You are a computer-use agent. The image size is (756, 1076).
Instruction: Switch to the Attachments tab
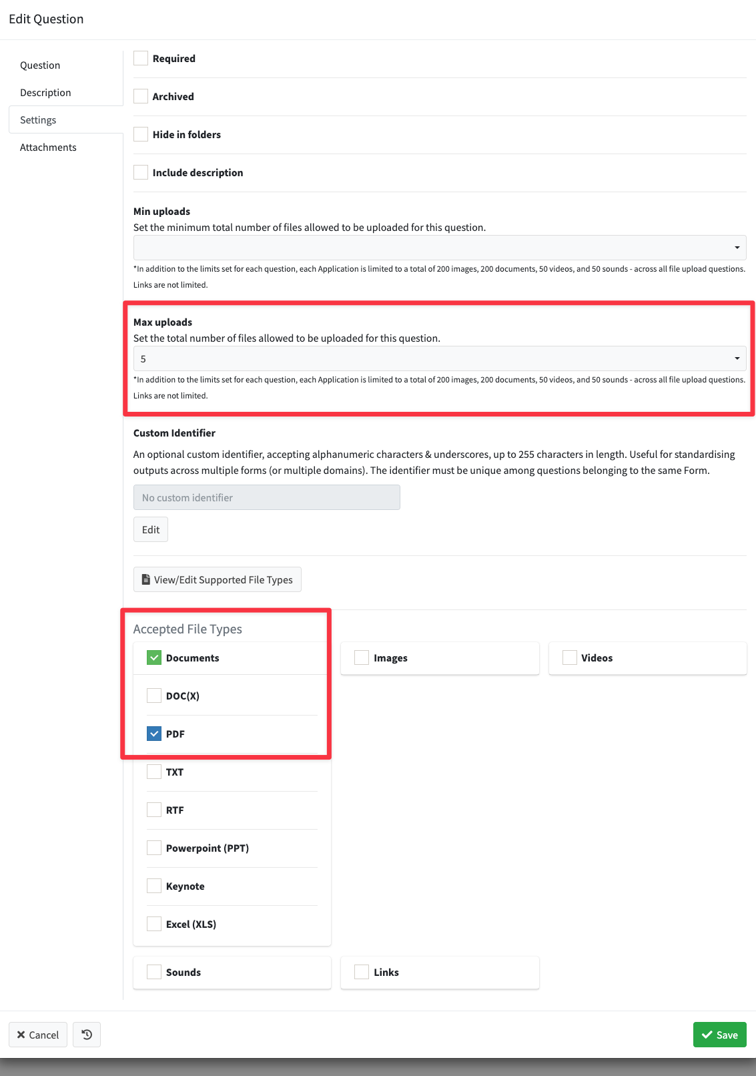48,148
